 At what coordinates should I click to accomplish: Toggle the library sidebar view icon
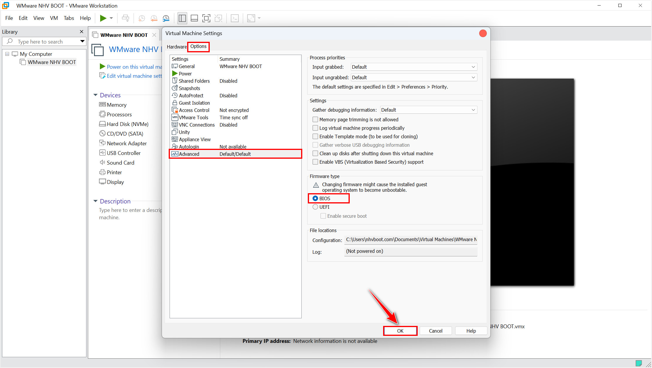tap(182, 18)
